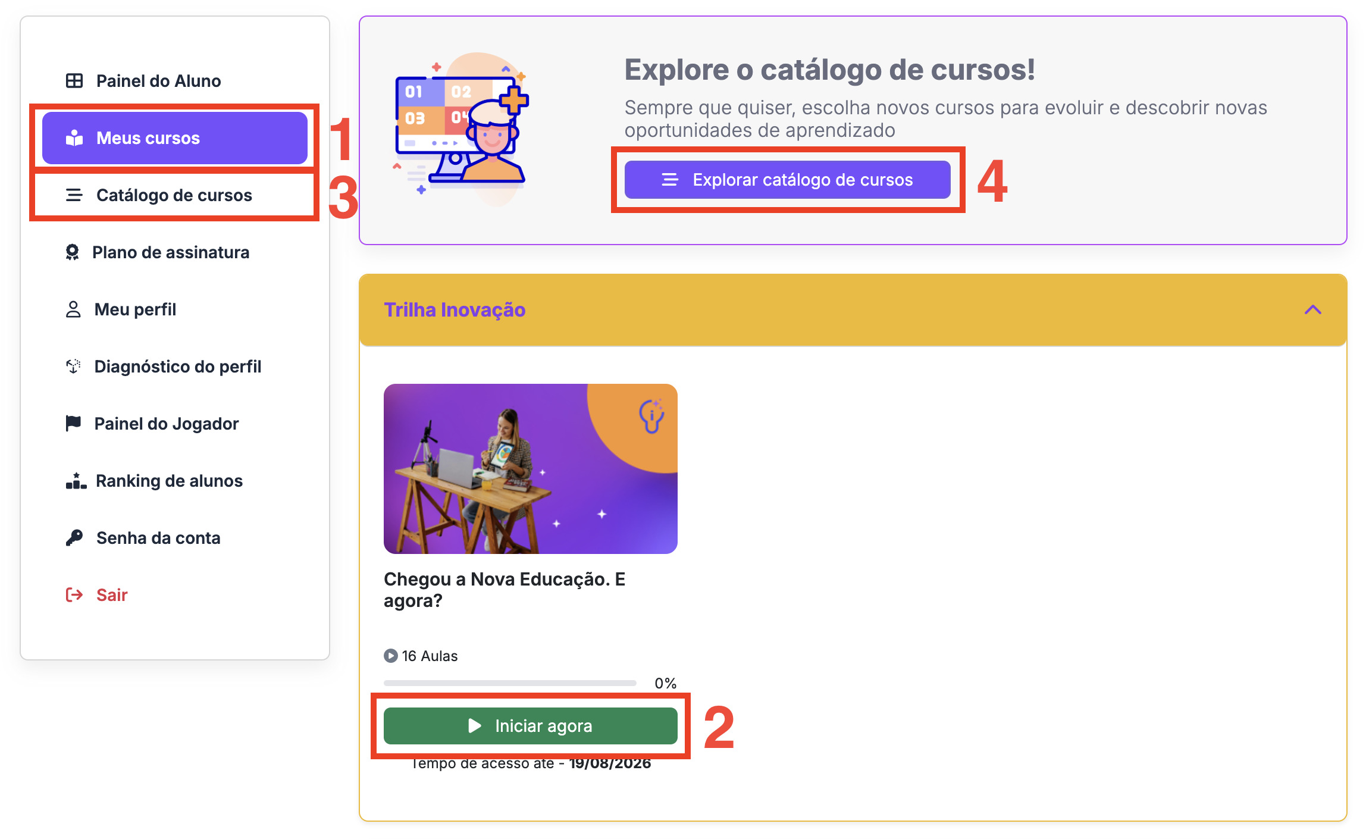This screenshot has width=1366, height=839.
Task: Start course with Iniciar agora button
Action: [x=530, y=726]
